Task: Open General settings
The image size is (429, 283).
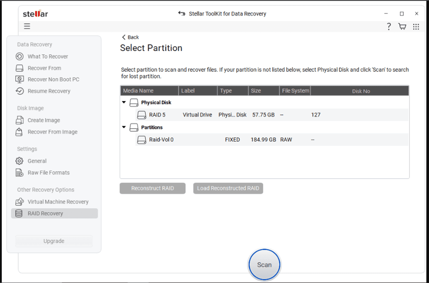Action: (x=37, y=161)
